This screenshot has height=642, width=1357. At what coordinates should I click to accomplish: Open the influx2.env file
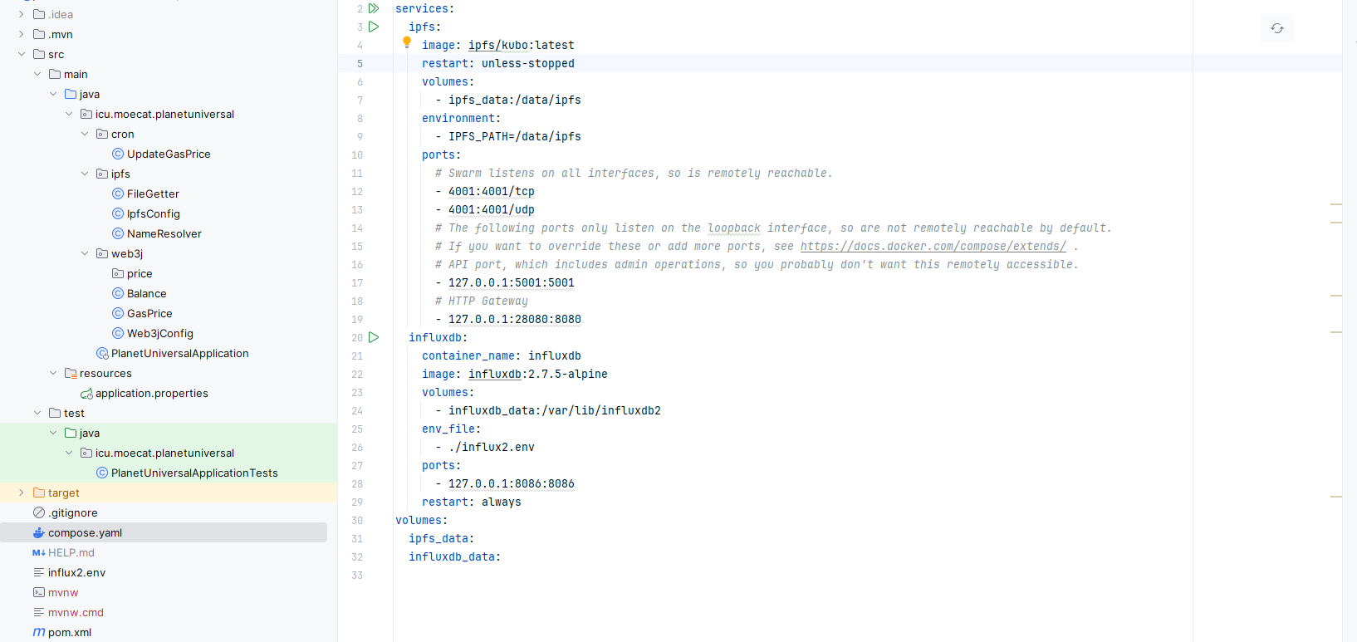click(76, 572)
